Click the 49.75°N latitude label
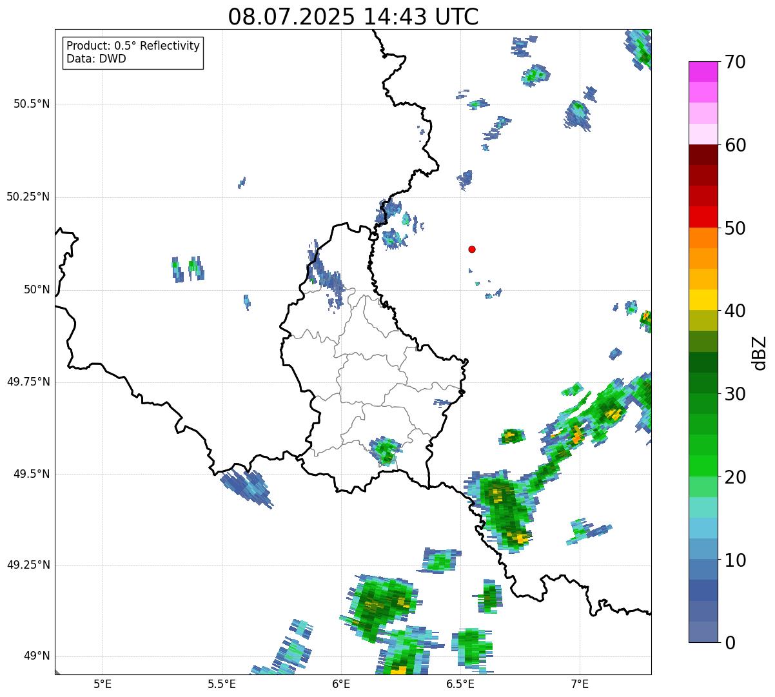Screen dimensions: 775x697 click(28, 382)
